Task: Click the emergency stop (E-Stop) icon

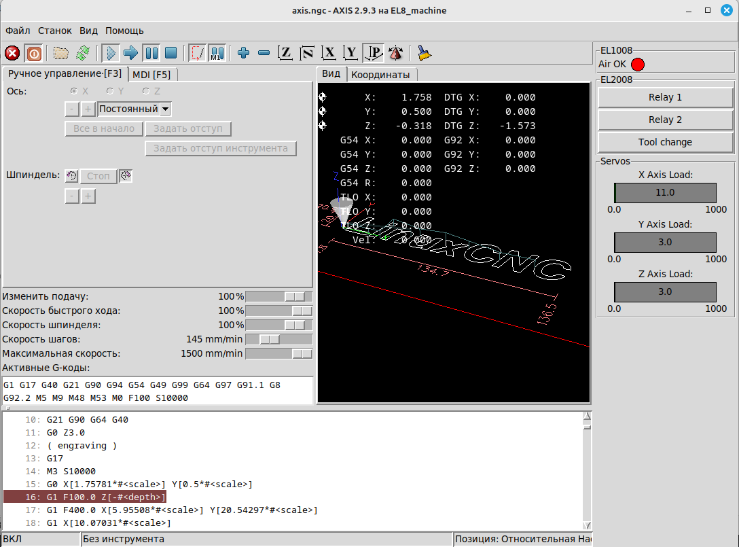Action: tap(12, 53)
